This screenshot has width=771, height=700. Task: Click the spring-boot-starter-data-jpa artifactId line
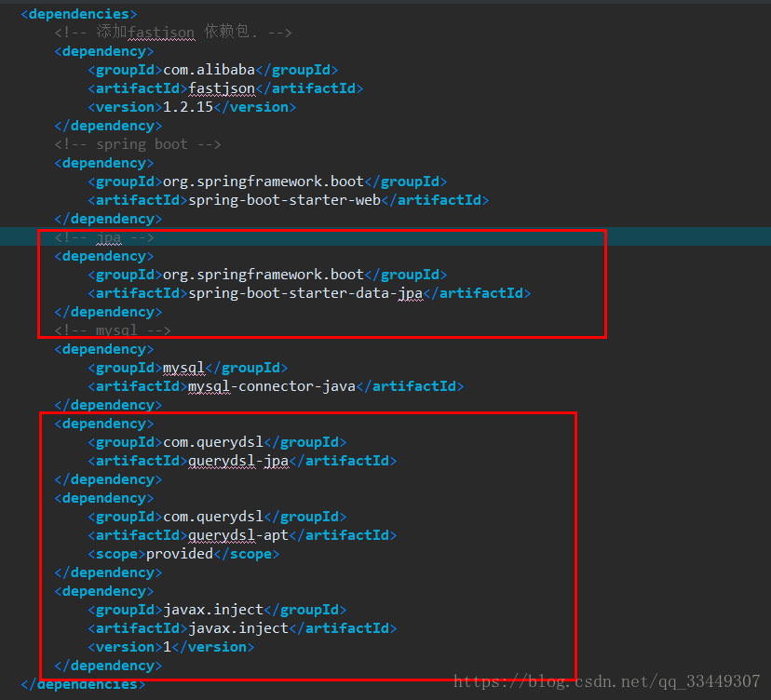[309, 293]
